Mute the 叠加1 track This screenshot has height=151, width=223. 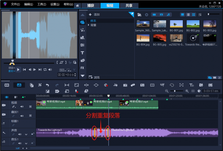[x=22, y=116]
